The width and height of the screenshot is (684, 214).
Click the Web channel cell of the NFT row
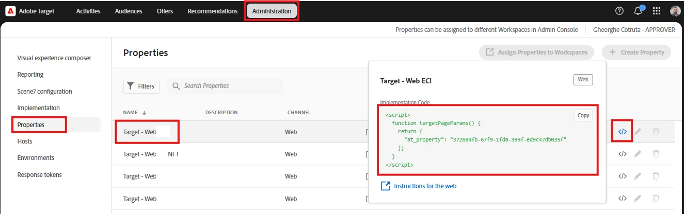pos(291,154)
